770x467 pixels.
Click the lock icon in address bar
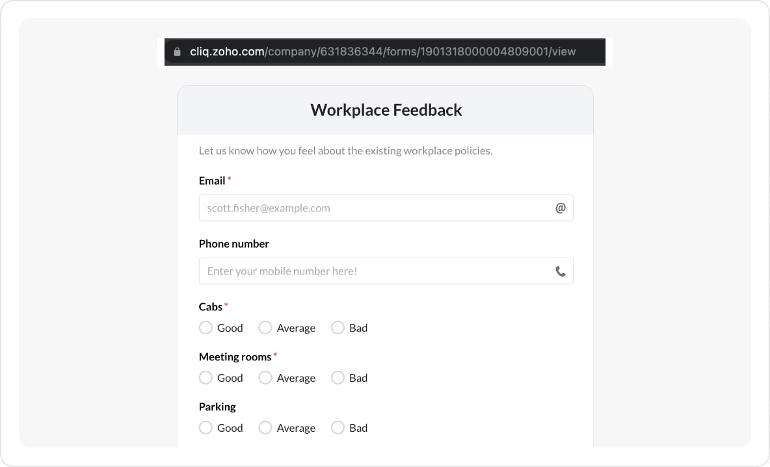point(177,52)
